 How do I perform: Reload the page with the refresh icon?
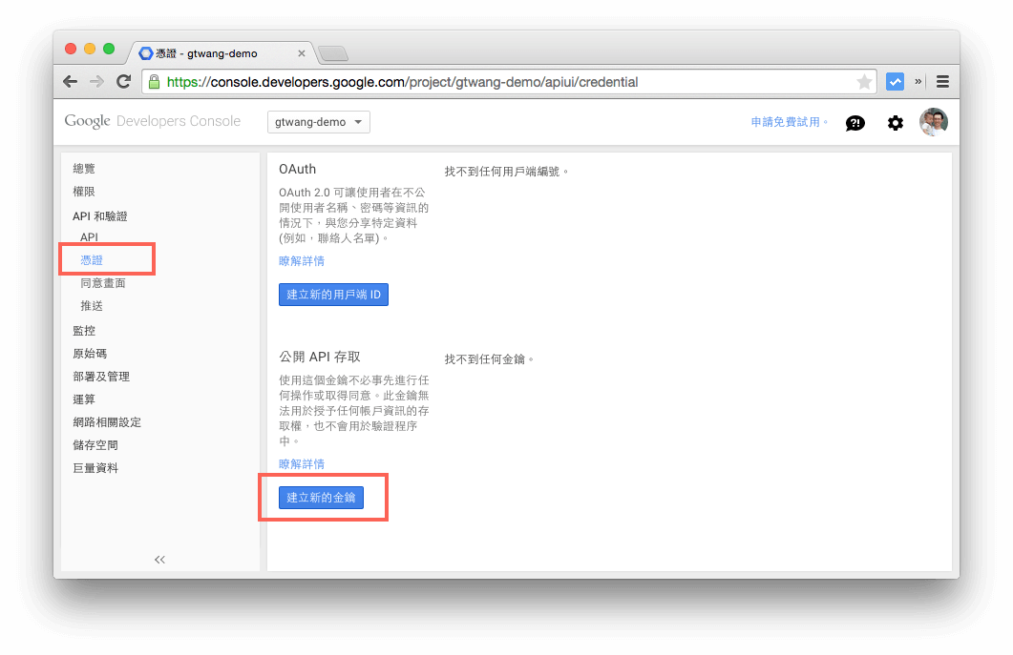(x=123, y=81)
